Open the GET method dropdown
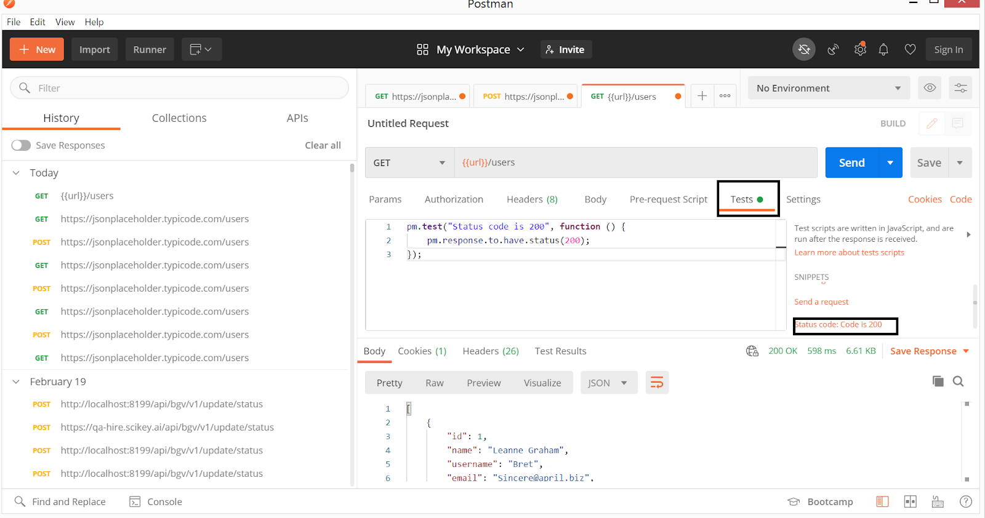985x518 pixels. click(409, 162)
